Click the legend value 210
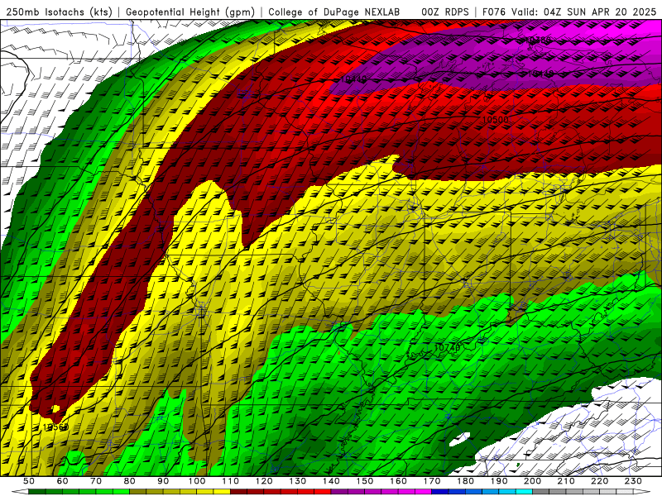Screen dimensions: 662x496 tap(566, 481)
